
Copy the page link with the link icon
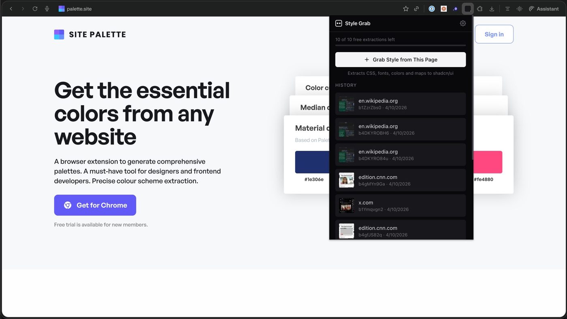(416, 8)
